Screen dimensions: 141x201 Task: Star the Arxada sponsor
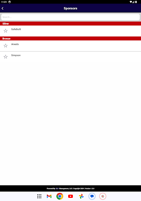click(x=5, y=46)
